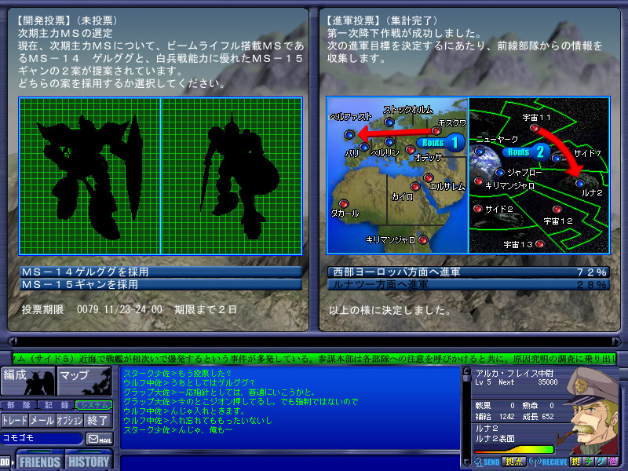
Task: Open the 編成 formation screen
Action: (28, 381)
